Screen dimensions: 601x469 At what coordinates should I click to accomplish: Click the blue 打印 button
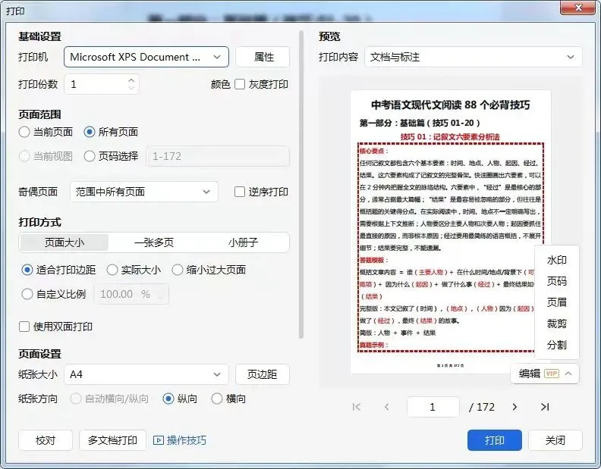495,440
